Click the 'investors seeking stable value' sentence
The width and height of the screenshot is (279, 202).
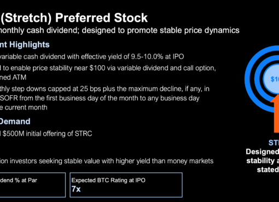(107, 161)
